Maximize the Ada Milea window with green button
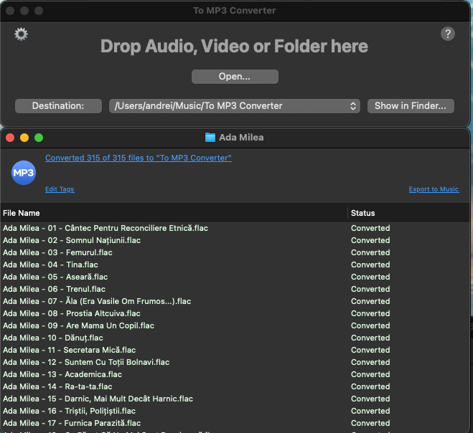The image size is (473, 433). (x=39, y=138)
